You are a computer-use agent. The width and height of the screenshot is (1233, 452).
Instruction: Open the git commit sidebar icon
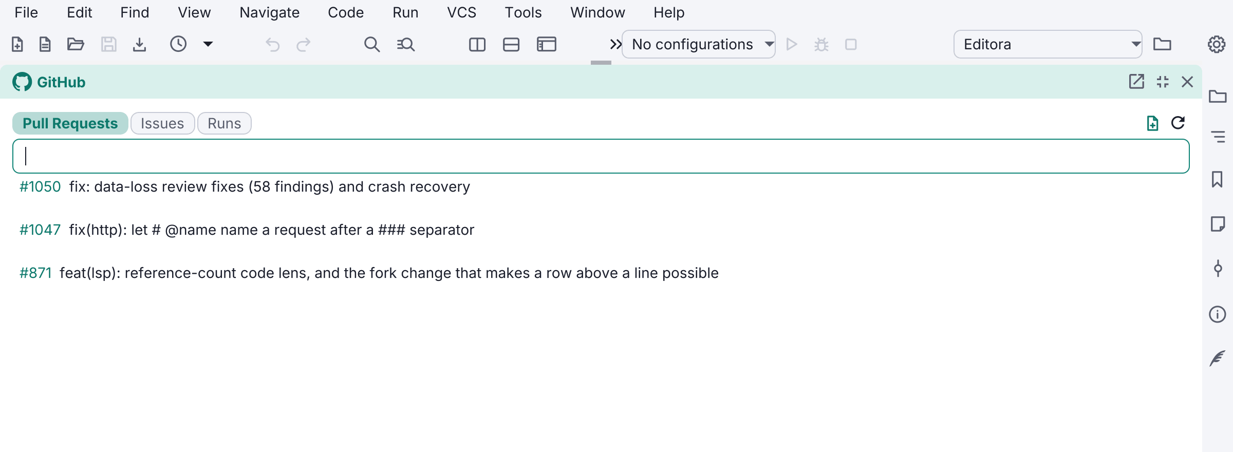click(1218, 268)
